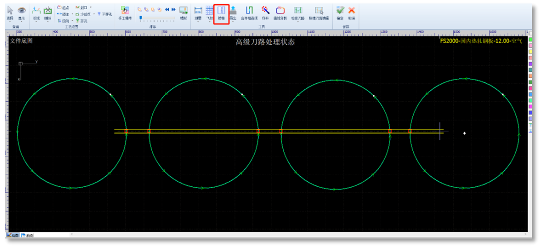Click the blue double-arrow rewind sort icon
This screenshot has width=544, height=249.
[x=167, y=9]
